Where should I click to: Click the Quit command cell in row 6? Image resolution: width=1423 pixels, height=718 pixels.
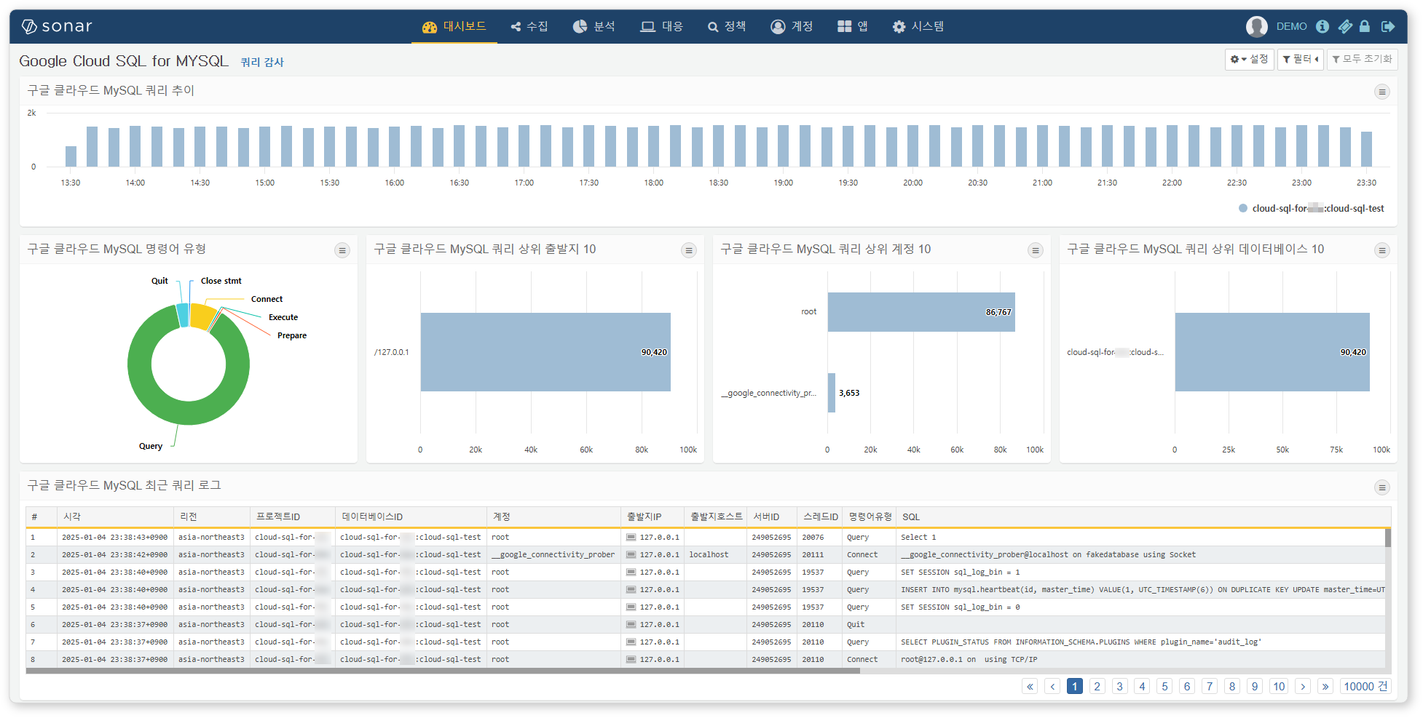(856, 625)
